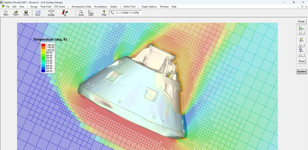Click the red 1,300.00 legend color
The image size is (308, 150).
43,45
